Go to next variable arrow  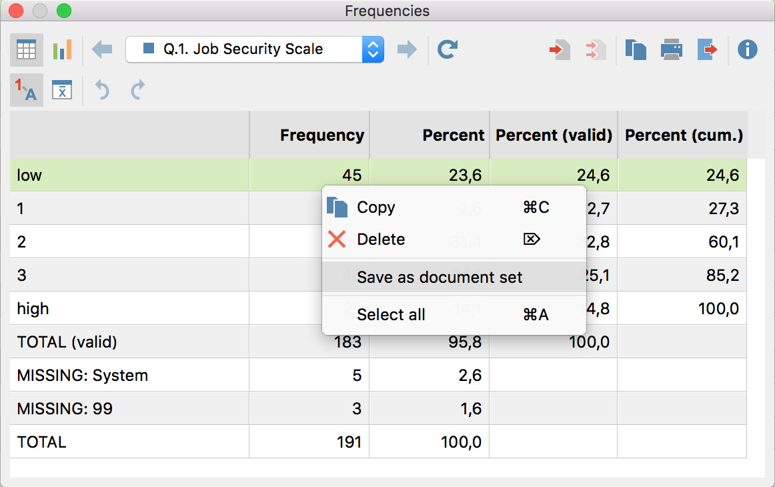(x=407, y=49)
